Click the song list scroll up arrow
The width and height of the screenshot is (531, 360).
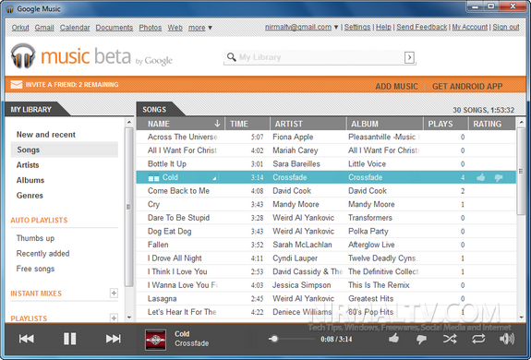pyautogui.click(x=521, y=122)
